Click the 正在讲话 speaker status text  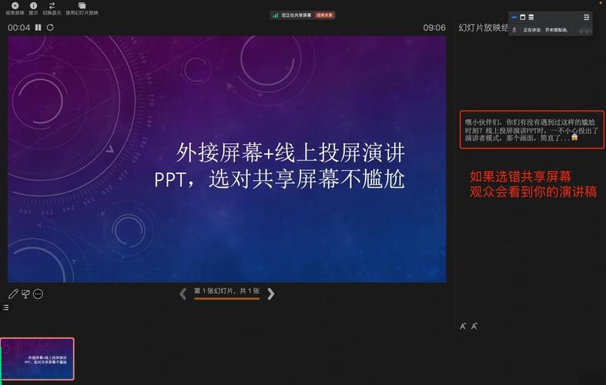coord(532,30)
